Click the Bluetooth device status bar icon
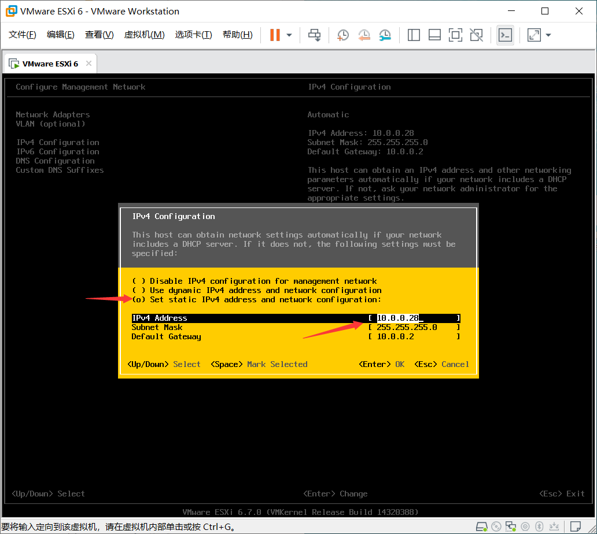This screenshot has height=534, width=597. pyautogui.click(x=539, y=526)
